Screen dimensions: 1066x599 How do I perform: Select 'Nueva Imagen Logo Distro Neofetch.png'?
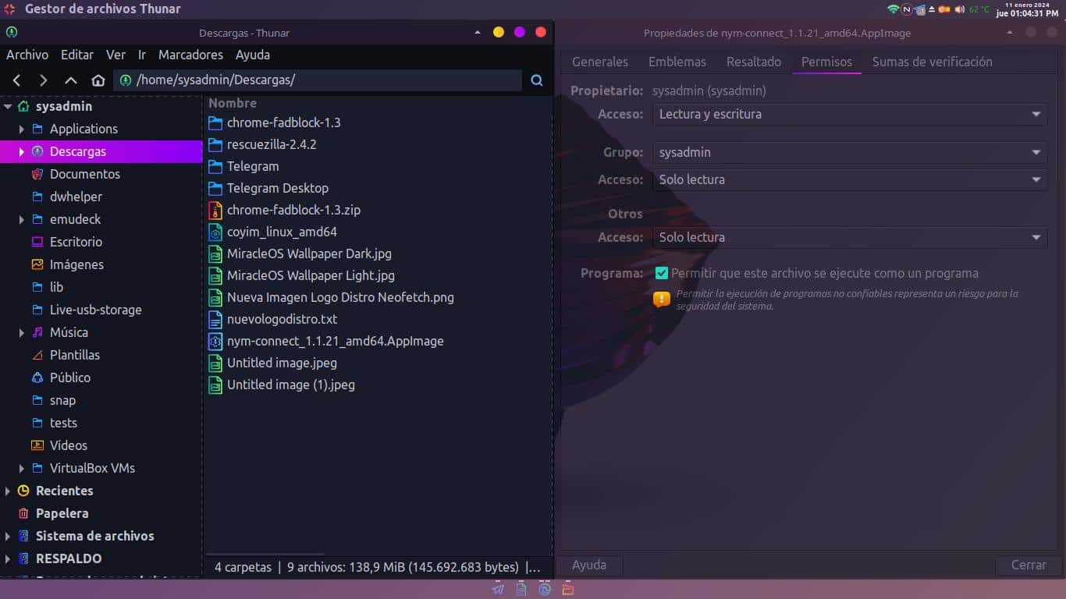coord(340,297)
